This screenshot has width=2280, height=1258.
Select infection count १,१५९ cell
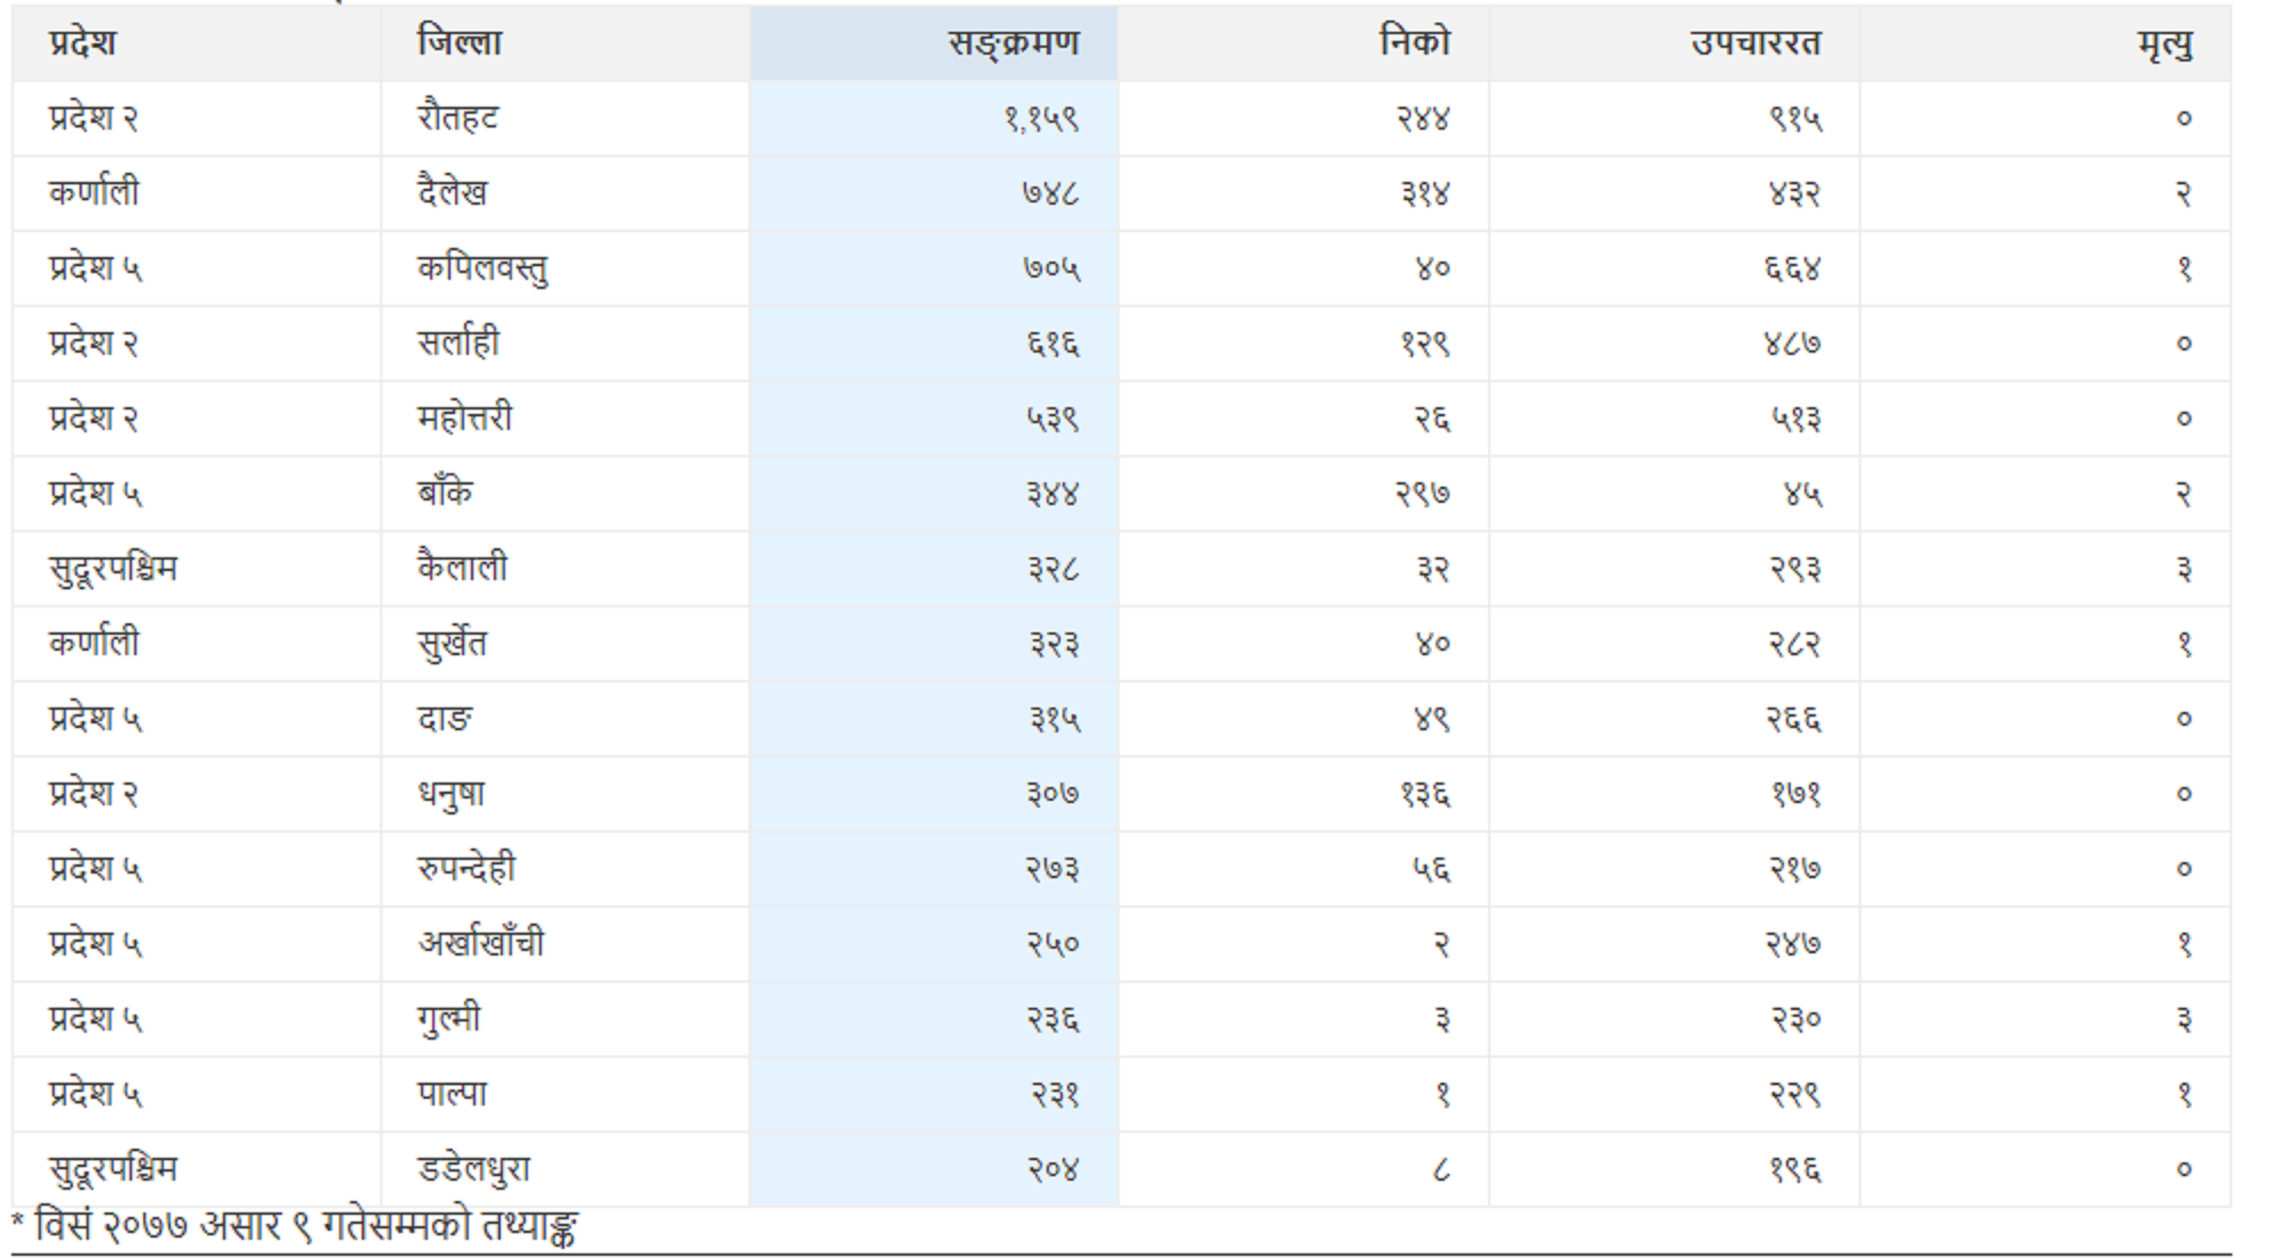point(934,119)
